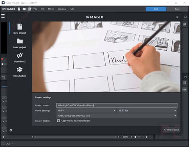Enable Copy media to project folder

click(59, 121)
